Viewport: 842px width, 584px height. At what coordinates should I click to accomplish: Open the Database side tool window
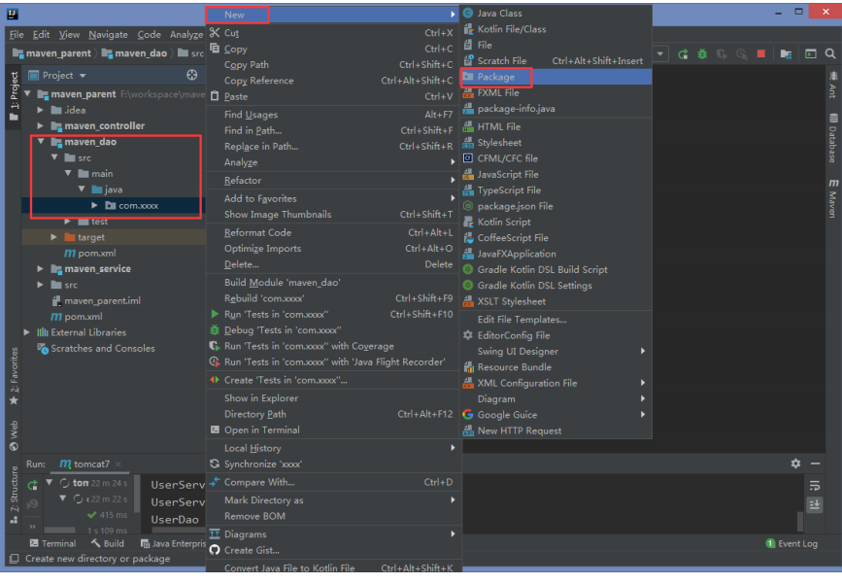[x=833, y=138]
